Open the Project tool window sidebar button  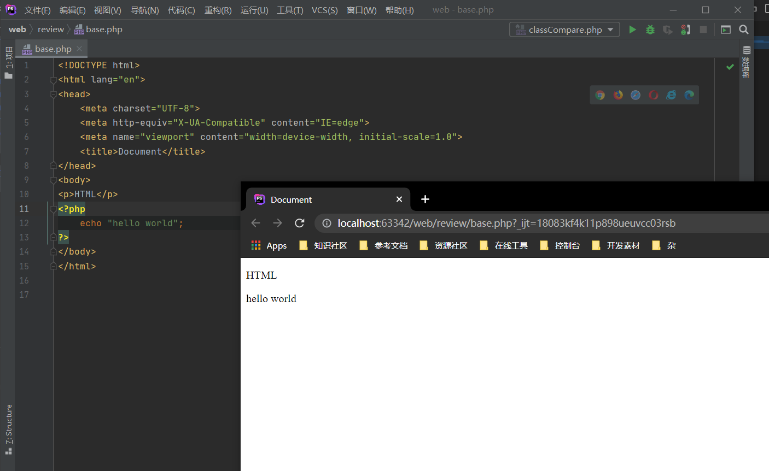pos(8,63)
